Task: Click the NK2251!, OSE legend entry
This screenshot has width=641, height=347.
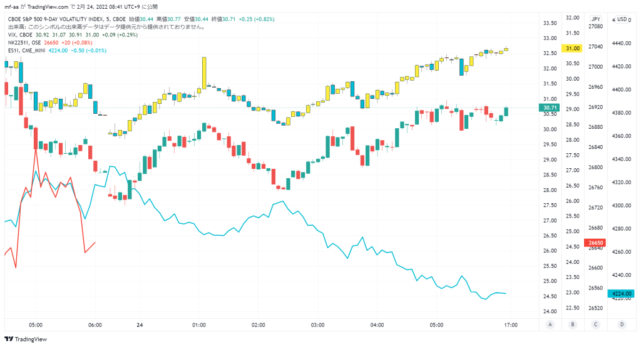Action: [x=24, y=43]
